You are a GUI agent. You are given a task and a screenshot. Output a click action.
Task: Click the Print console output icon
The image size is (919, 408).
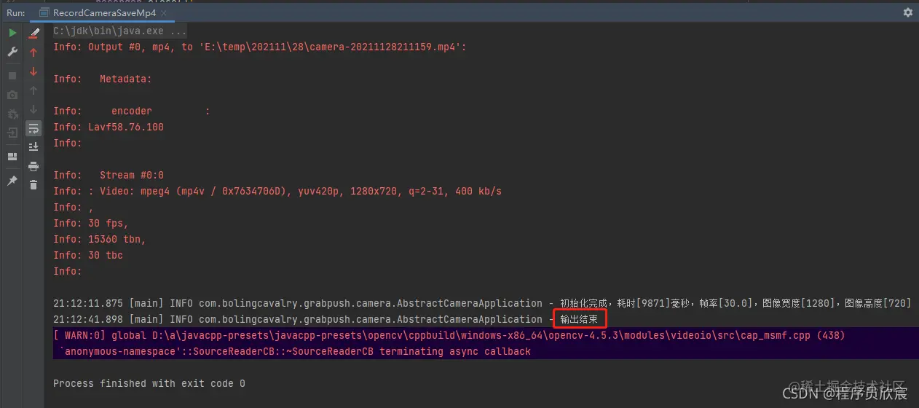pyautogui.click(x=33, y=166)
